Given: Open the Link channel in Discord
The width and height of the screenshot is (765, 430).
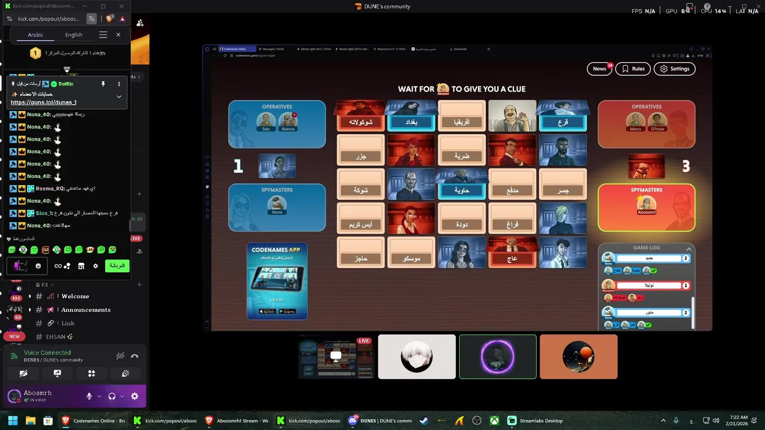Looking at the screenshot, I should coord(68,323).
